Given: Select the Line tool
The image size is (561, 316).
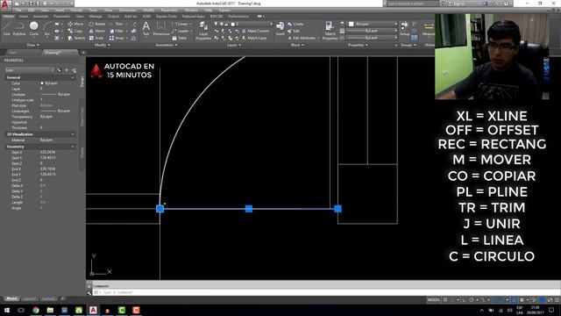Looking at the screenshot, I should 7,28.
